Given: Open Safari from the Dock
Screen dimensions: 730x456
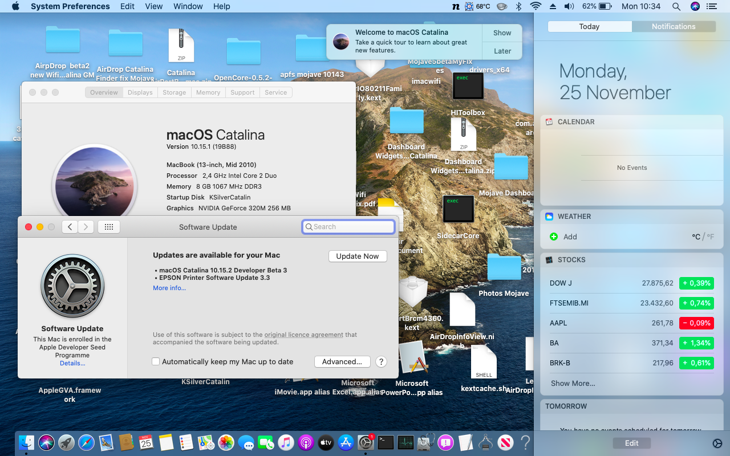Looking at the screenshot, I should [x=86, y=442].
